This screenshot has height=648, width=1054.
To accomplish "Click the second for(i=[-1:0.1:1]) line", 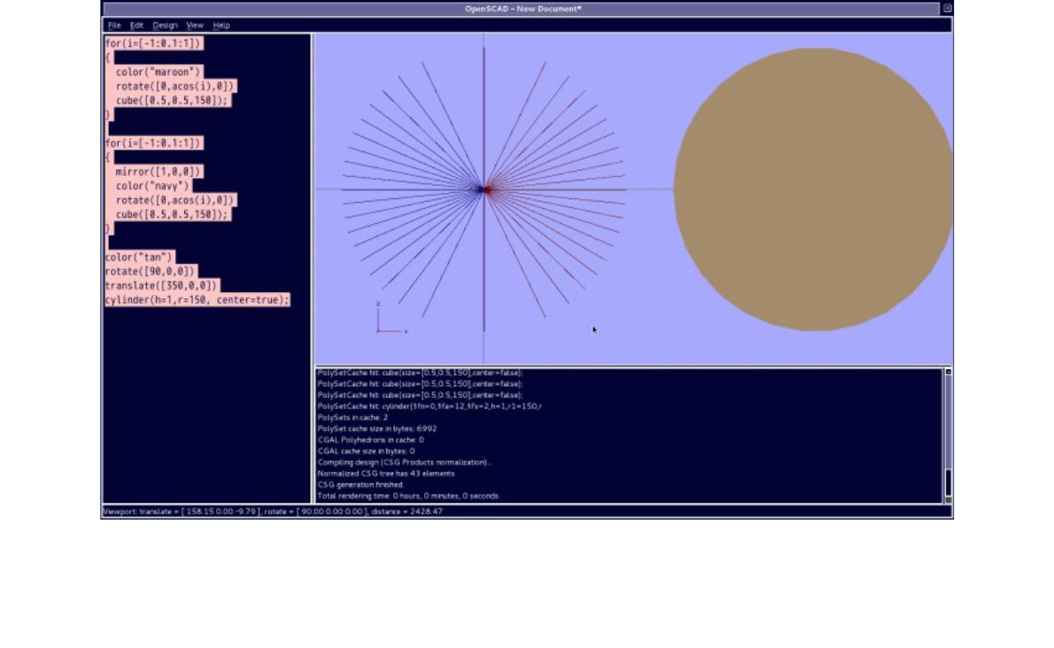I will [x=153, y=143].
